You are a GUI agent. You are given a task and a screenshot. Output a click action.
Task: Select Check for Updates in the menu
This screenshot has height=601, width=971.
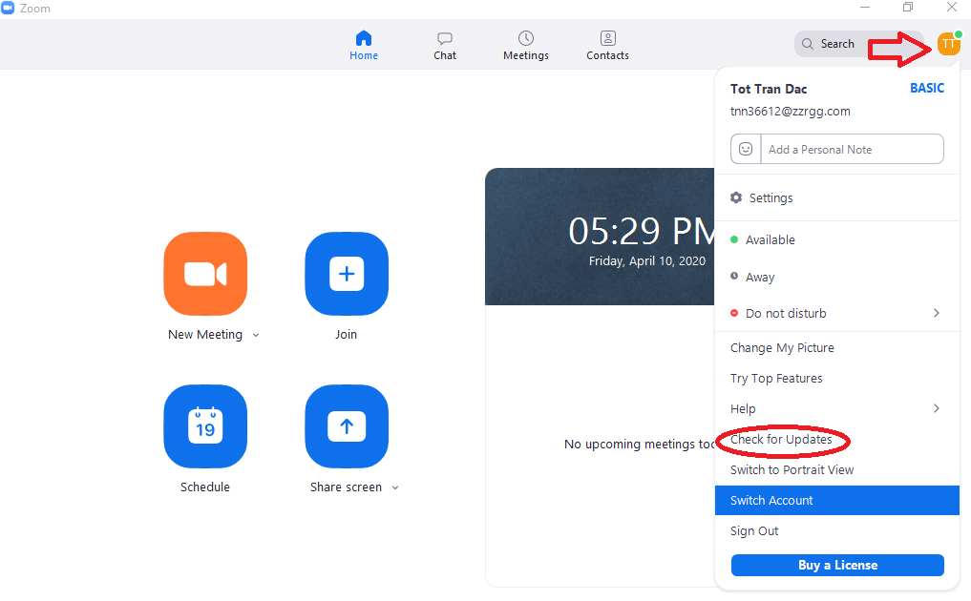coord(781,440)
